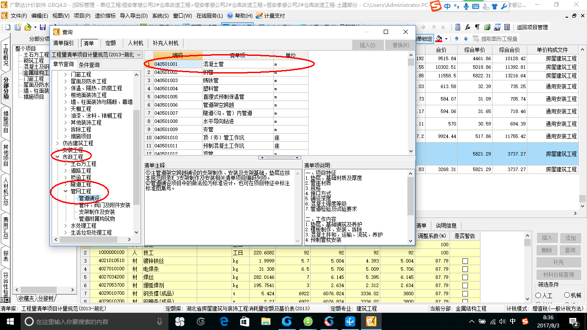Select row 040501004 塑料管
This screenshot has width=587, height=330.
tap(226, 89)
